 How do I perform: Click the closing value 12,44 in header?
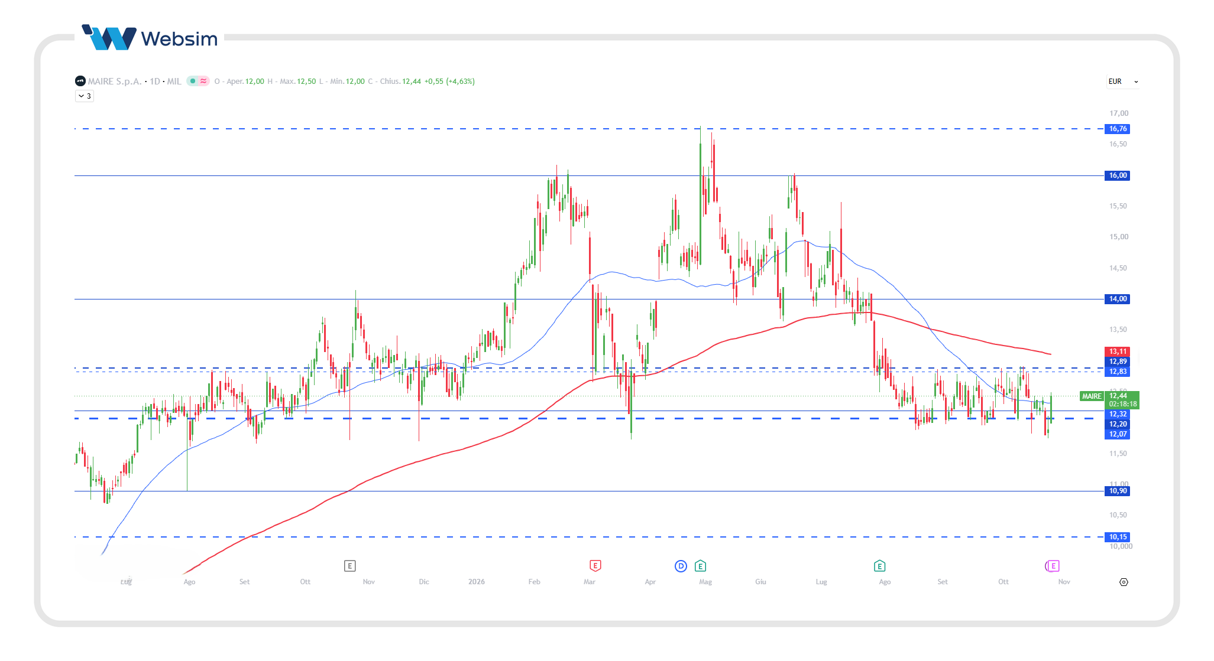click(x=412, y=81)
